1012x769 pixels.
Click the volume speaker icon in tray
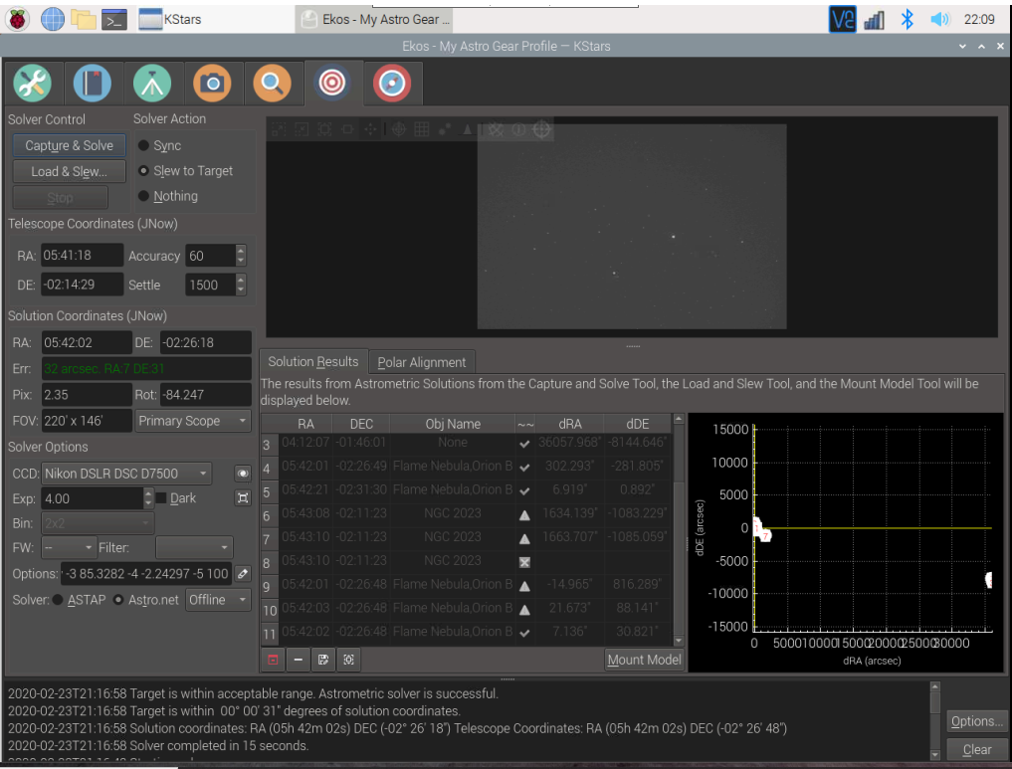click(939, 19)
